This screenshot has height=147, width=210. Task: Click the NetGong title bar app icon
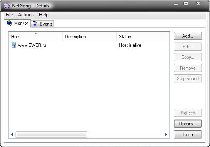point(7,6)
